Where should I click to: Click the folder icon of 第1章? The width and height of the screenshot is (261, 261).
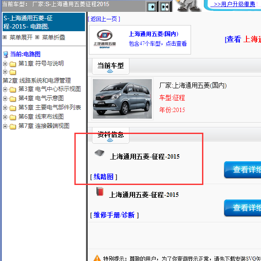pos(13,64)
